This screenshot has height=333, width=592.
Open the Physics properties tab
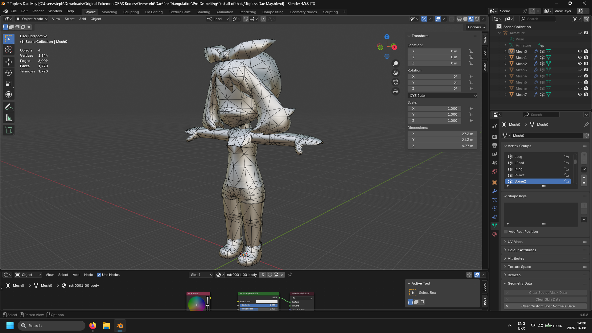point(495,208)
